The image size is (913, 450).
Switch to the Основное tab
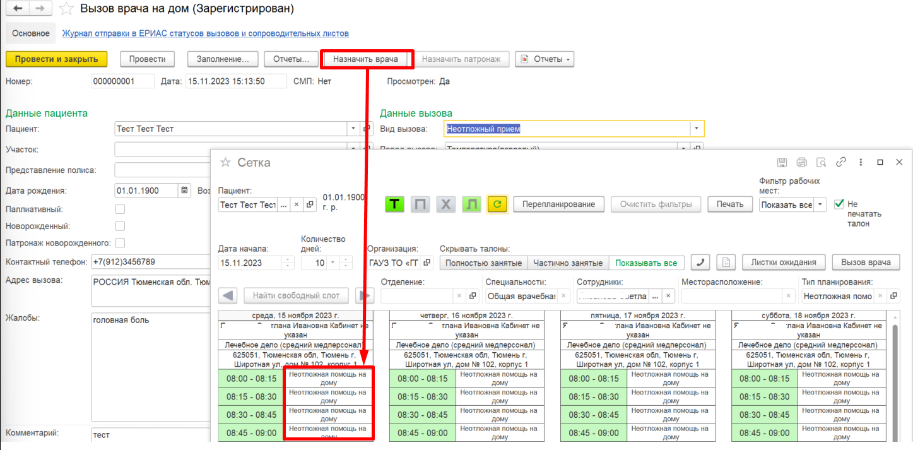[x=31, y=33]
